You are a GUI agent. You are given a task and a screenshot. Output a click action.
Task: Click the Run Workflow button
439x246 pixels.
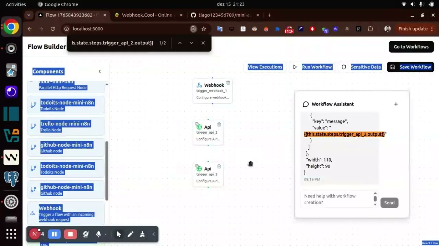coord(313,67)
